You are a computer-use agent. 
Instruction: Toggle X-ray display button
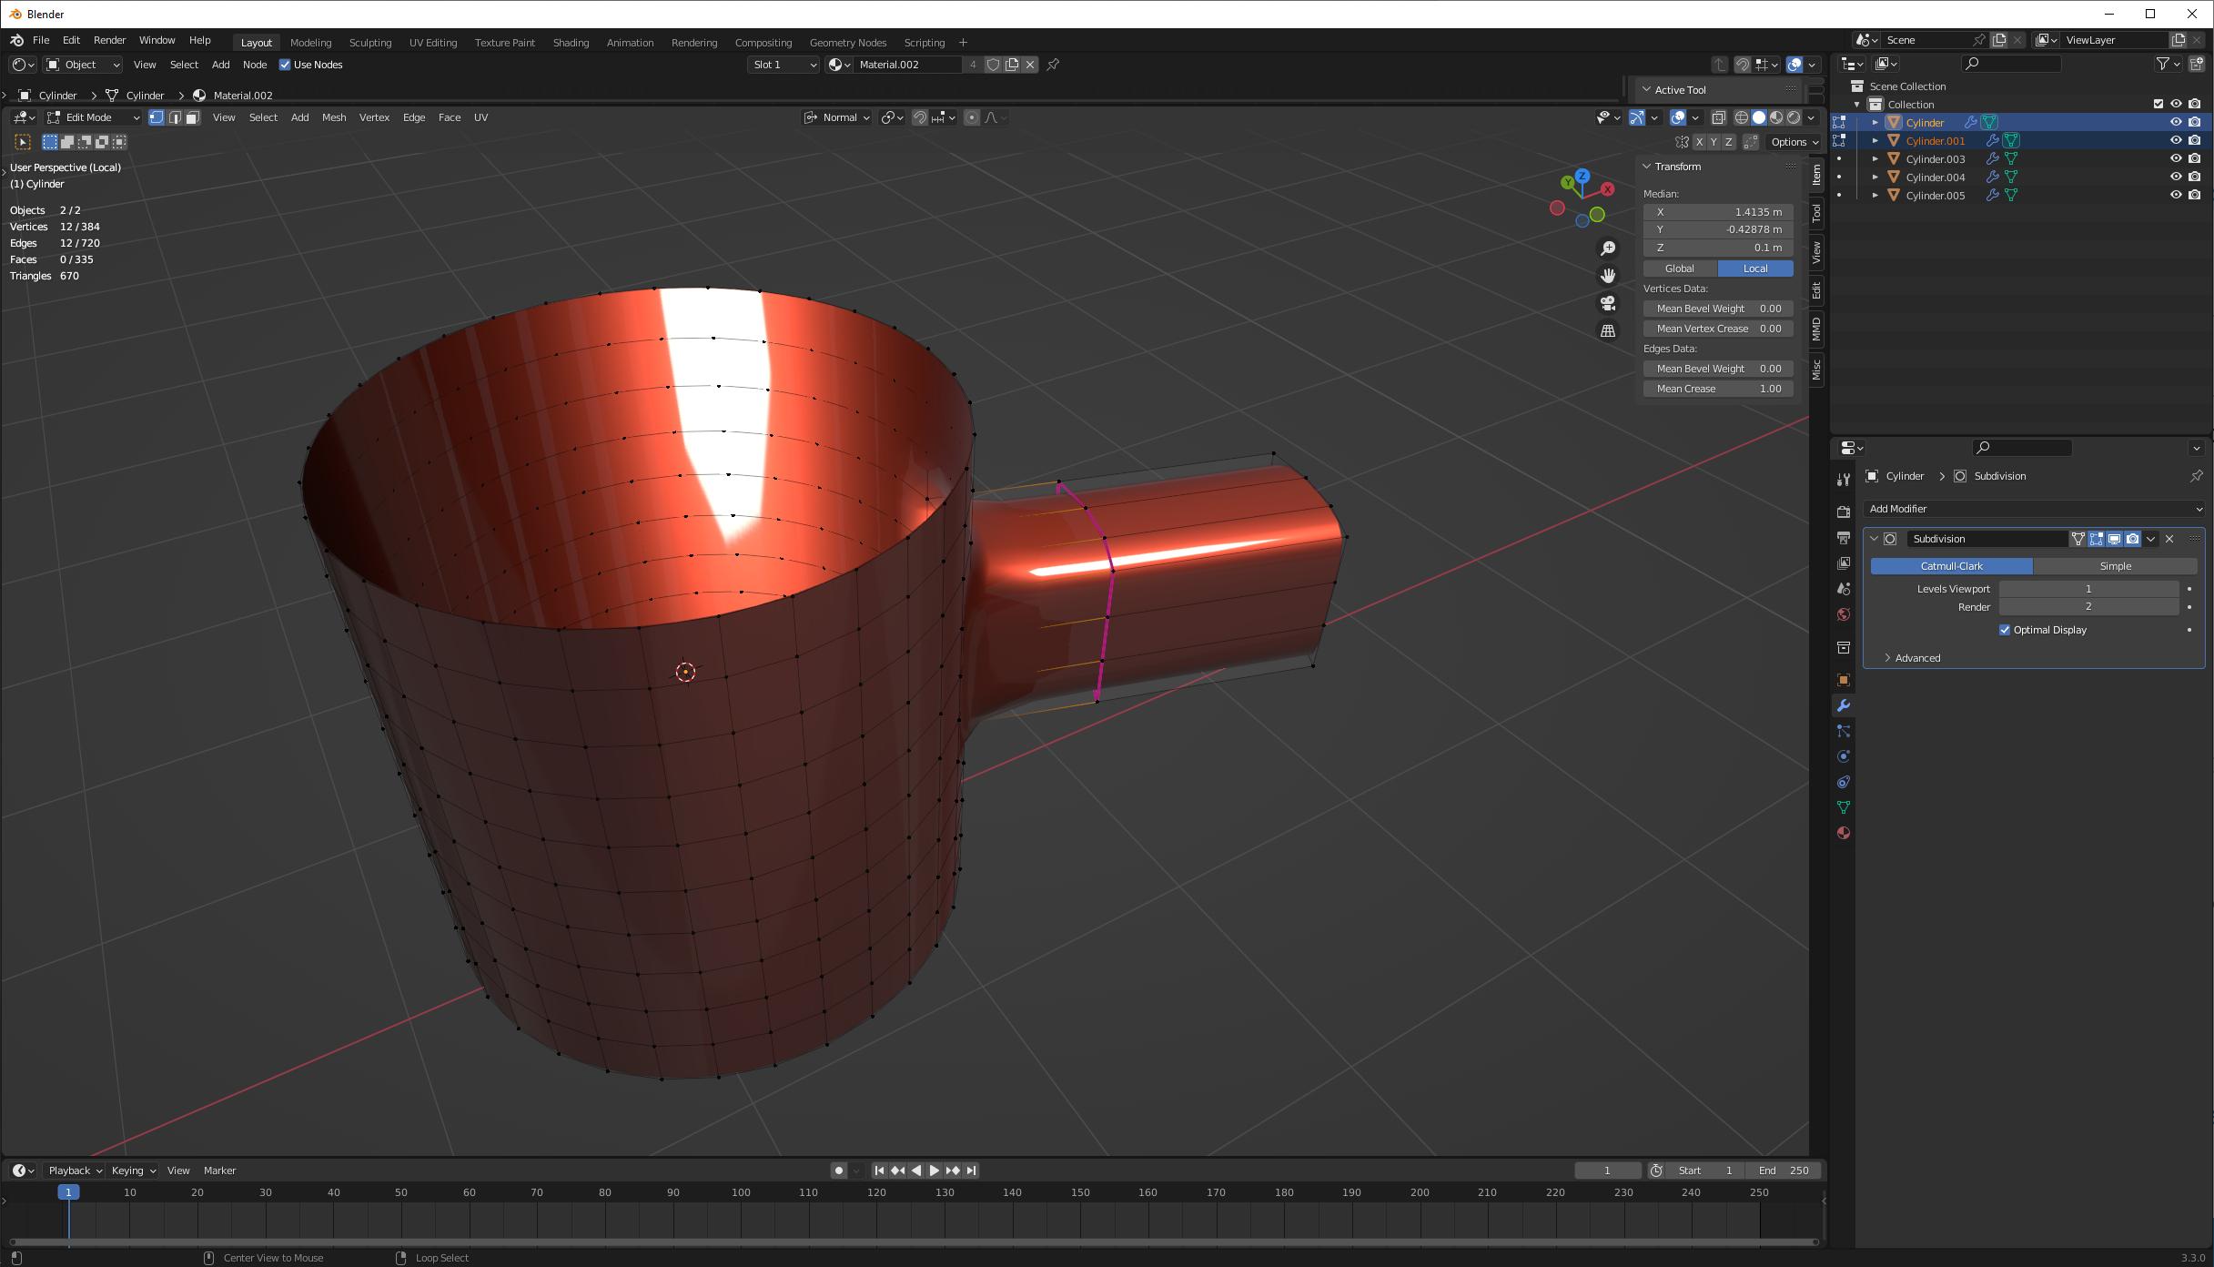click(x=1718, y=117)
